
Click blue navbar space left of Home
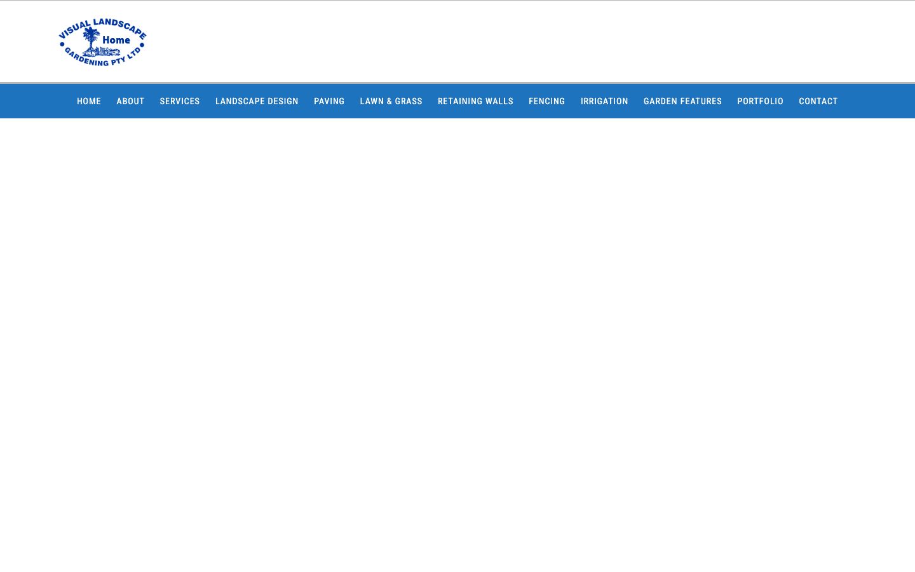(35, 101)
